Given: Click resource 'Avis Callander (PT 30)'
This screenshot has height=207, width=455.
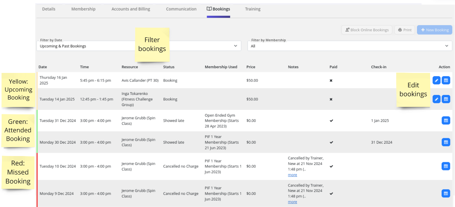Looking at the screenshot, I should click(x=140, y=81).
